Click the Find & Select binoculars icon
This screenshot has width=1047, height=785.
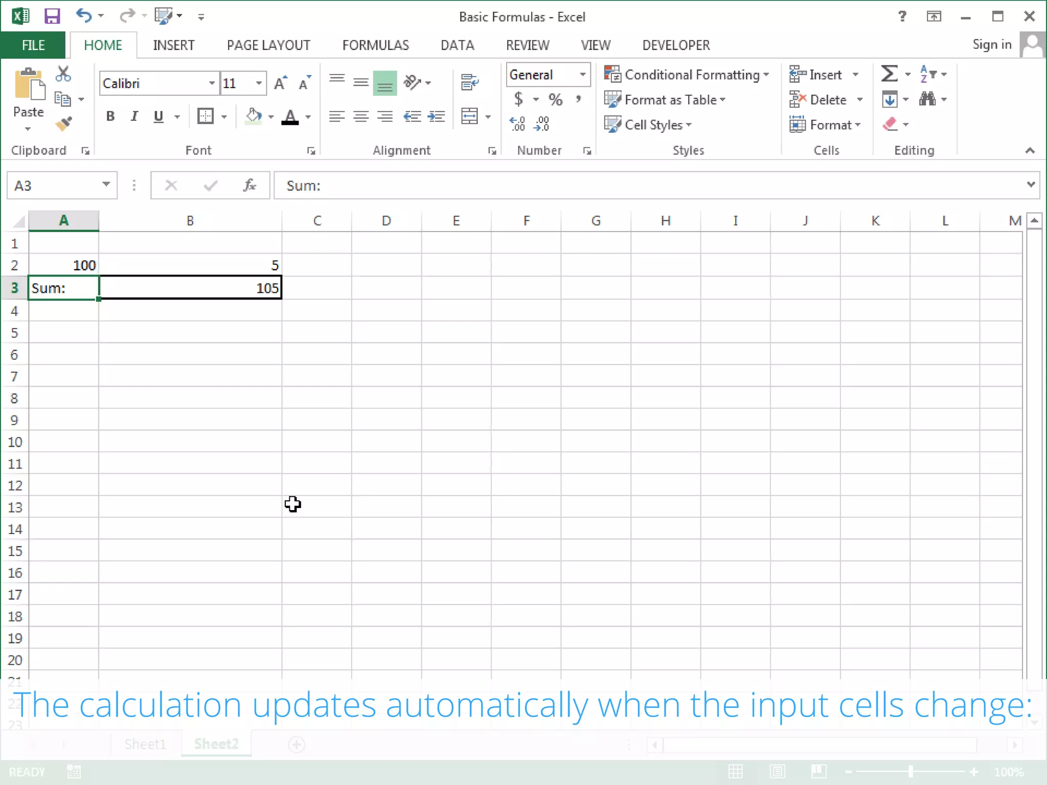pos(927,99)
